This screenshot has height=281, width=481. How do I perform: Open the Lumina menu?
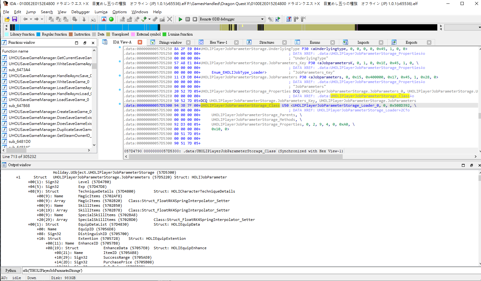click(101, 12)
